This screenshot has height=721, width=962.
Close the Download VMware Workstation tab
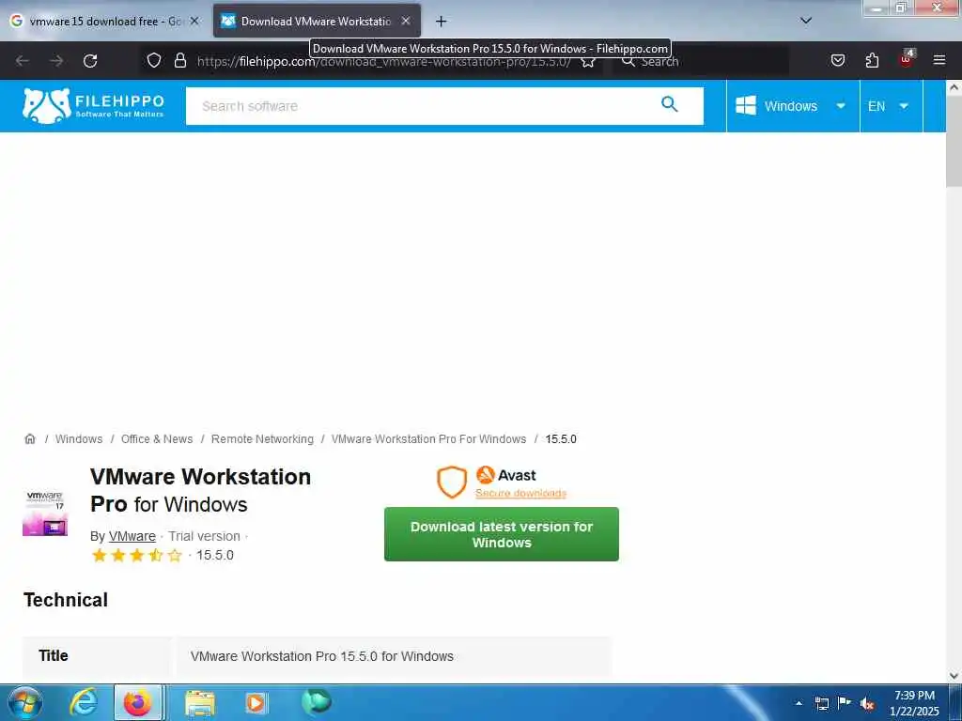(x=406, y=21)
